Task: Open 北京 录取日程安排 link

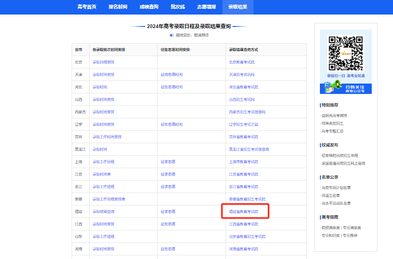Action: [103, 62]
